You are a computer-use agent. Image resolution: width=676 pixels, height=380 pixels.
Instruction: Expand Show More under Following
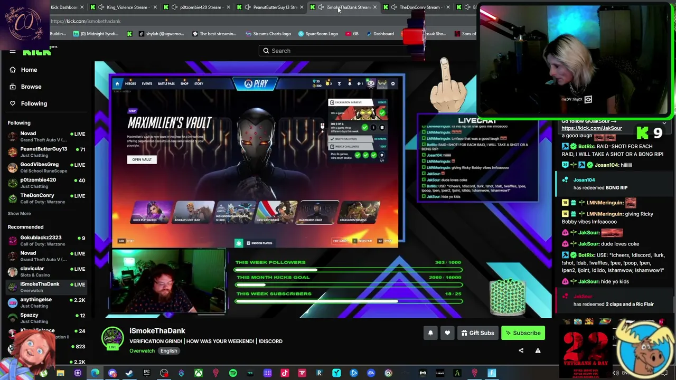(19, 213)
